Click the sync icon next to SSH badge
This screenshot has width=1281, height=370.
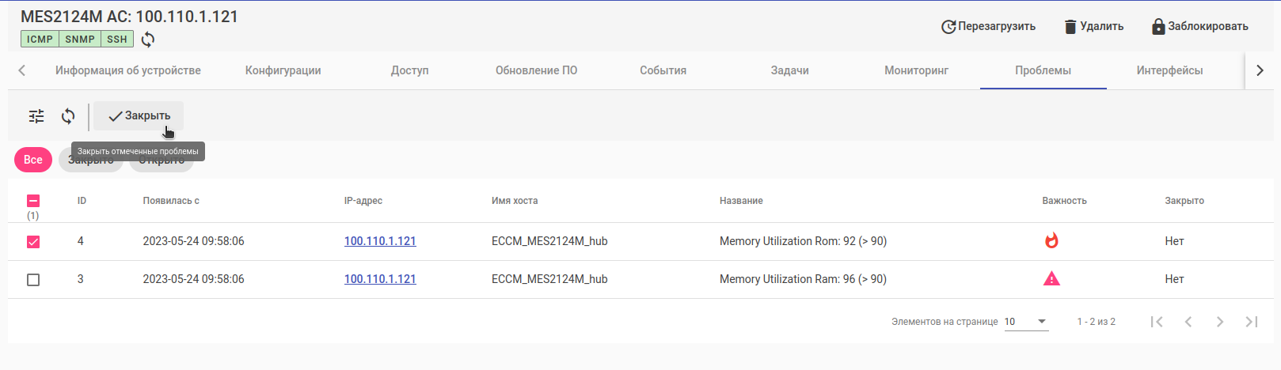148,40
